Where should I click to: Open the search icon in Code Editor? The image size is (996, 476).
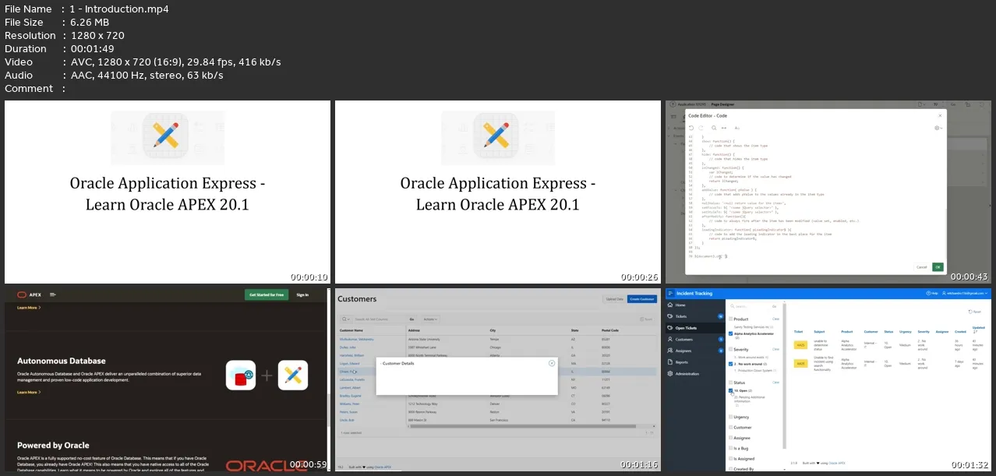pos(712,128)
